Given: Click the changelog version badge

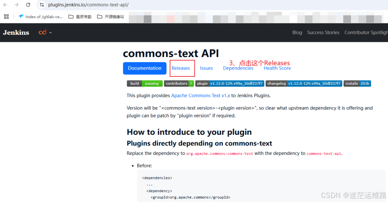Looking at the screenshot, I should point(304,83).
